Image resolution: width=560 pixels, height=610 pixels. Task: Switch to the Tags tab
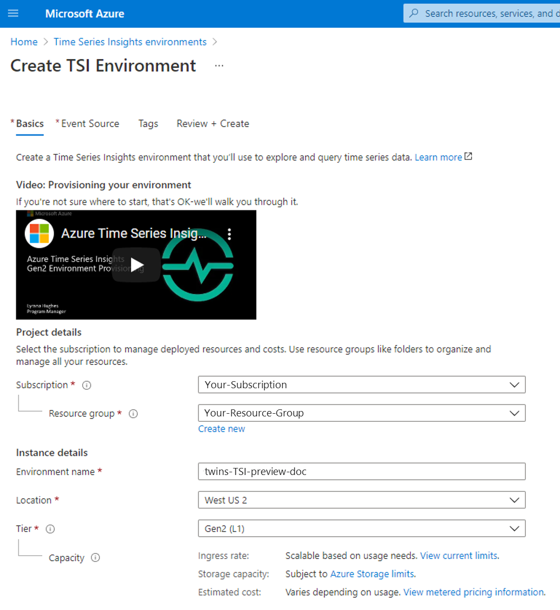pyautogui.click(x=148, y=124)
